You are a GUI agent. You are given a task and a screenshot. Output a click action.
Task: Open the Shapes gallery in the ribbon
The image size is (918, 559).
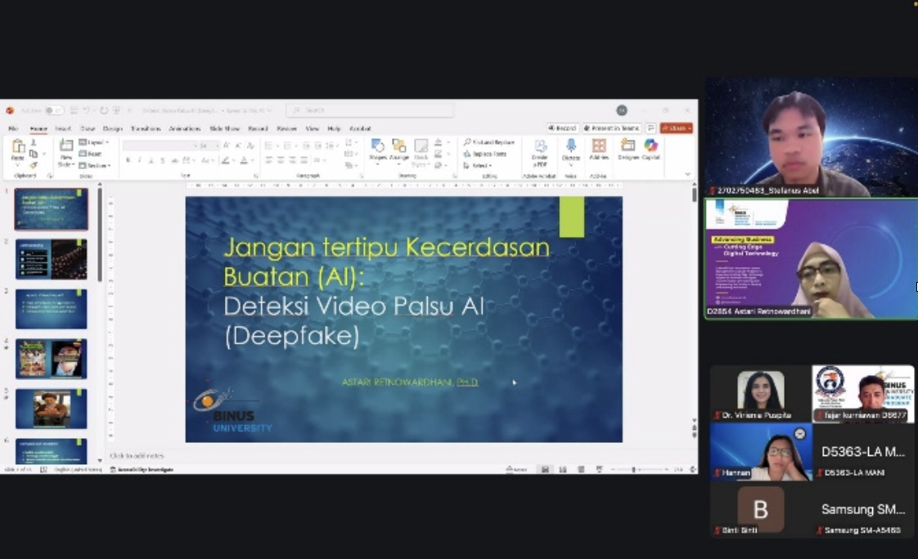pyautogui.click(x=377, y=150)
